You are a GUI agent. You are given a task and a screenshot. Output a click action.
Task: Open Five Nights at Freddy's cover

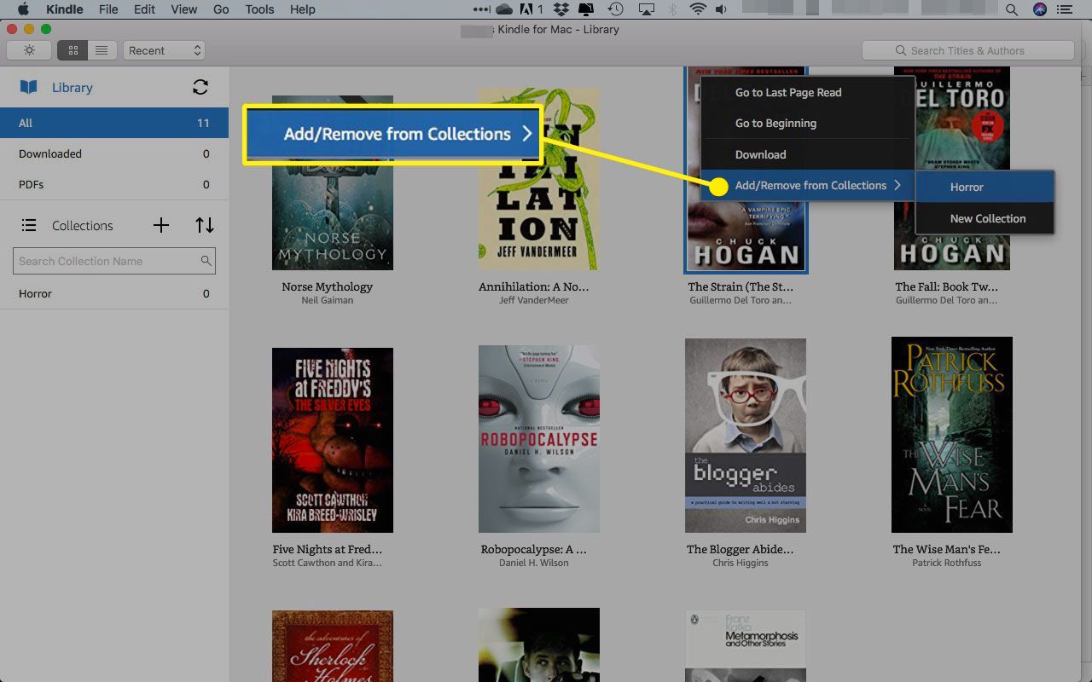click(333, 440)
